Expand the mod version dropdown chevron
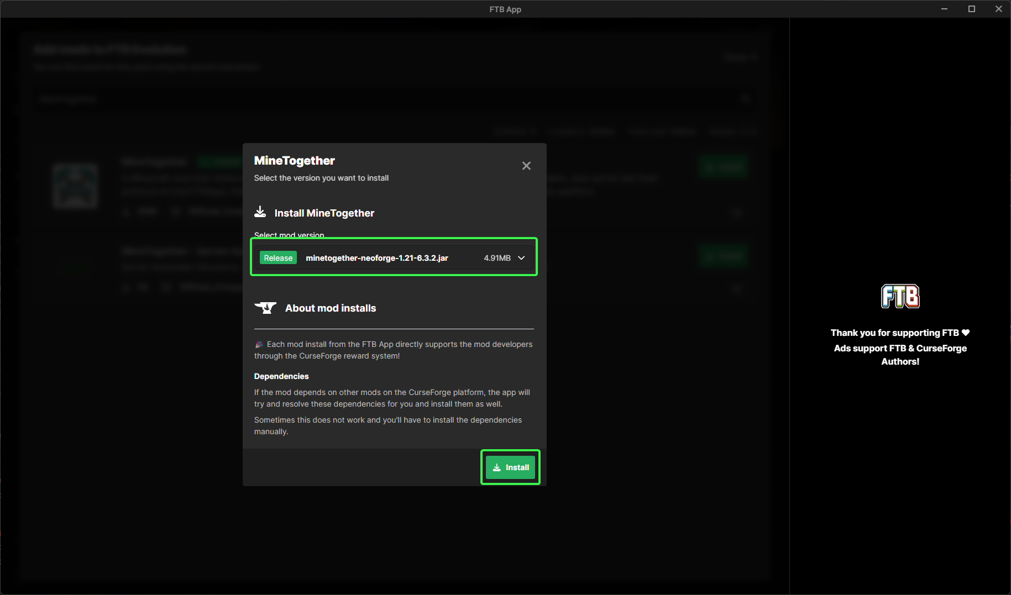The width and height of the screenshot is (1011, 595). coord(521,258)
